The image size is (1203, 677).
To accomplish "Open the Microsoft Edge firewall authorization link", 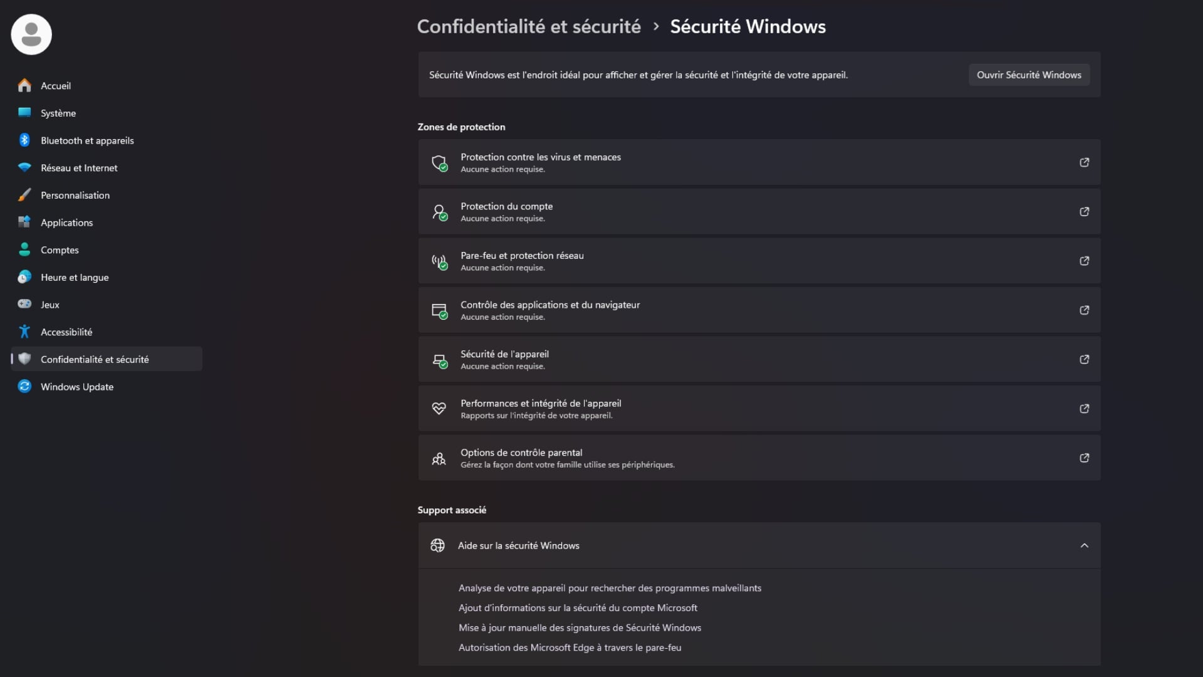I will pyautogui.click(x=570, y=648).
